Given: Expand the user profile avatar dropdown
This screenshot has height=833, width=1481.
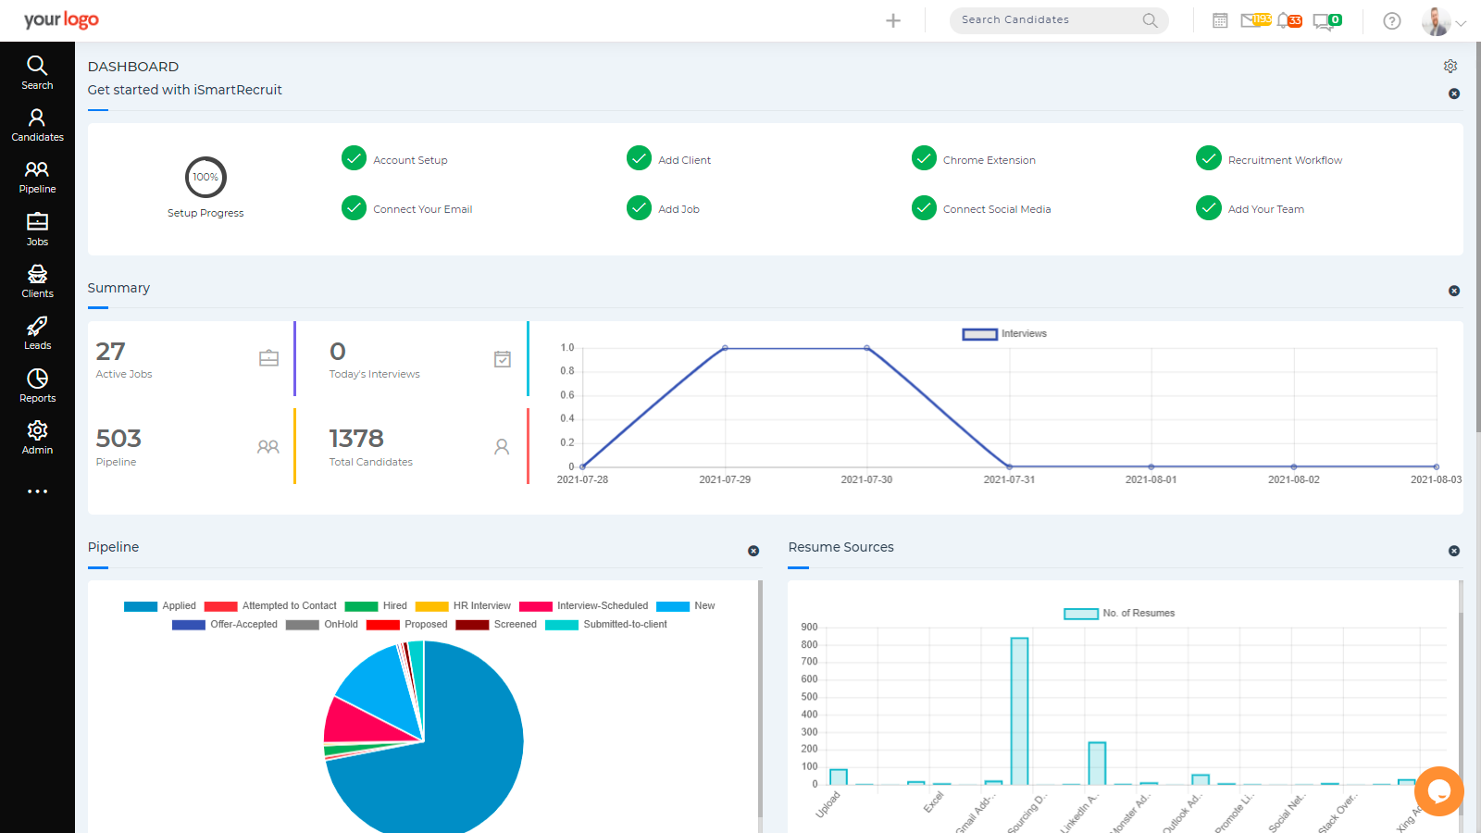Looking at the screenshot, I should [x=1444, y=21].
